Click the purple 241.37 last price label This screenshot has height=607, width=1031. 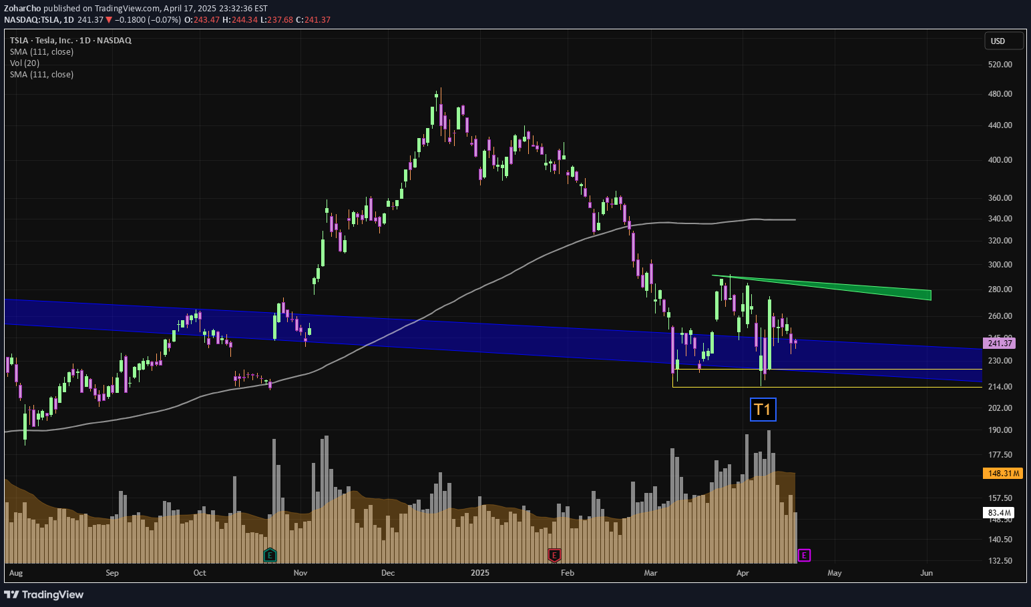click(x=999, y=343)
